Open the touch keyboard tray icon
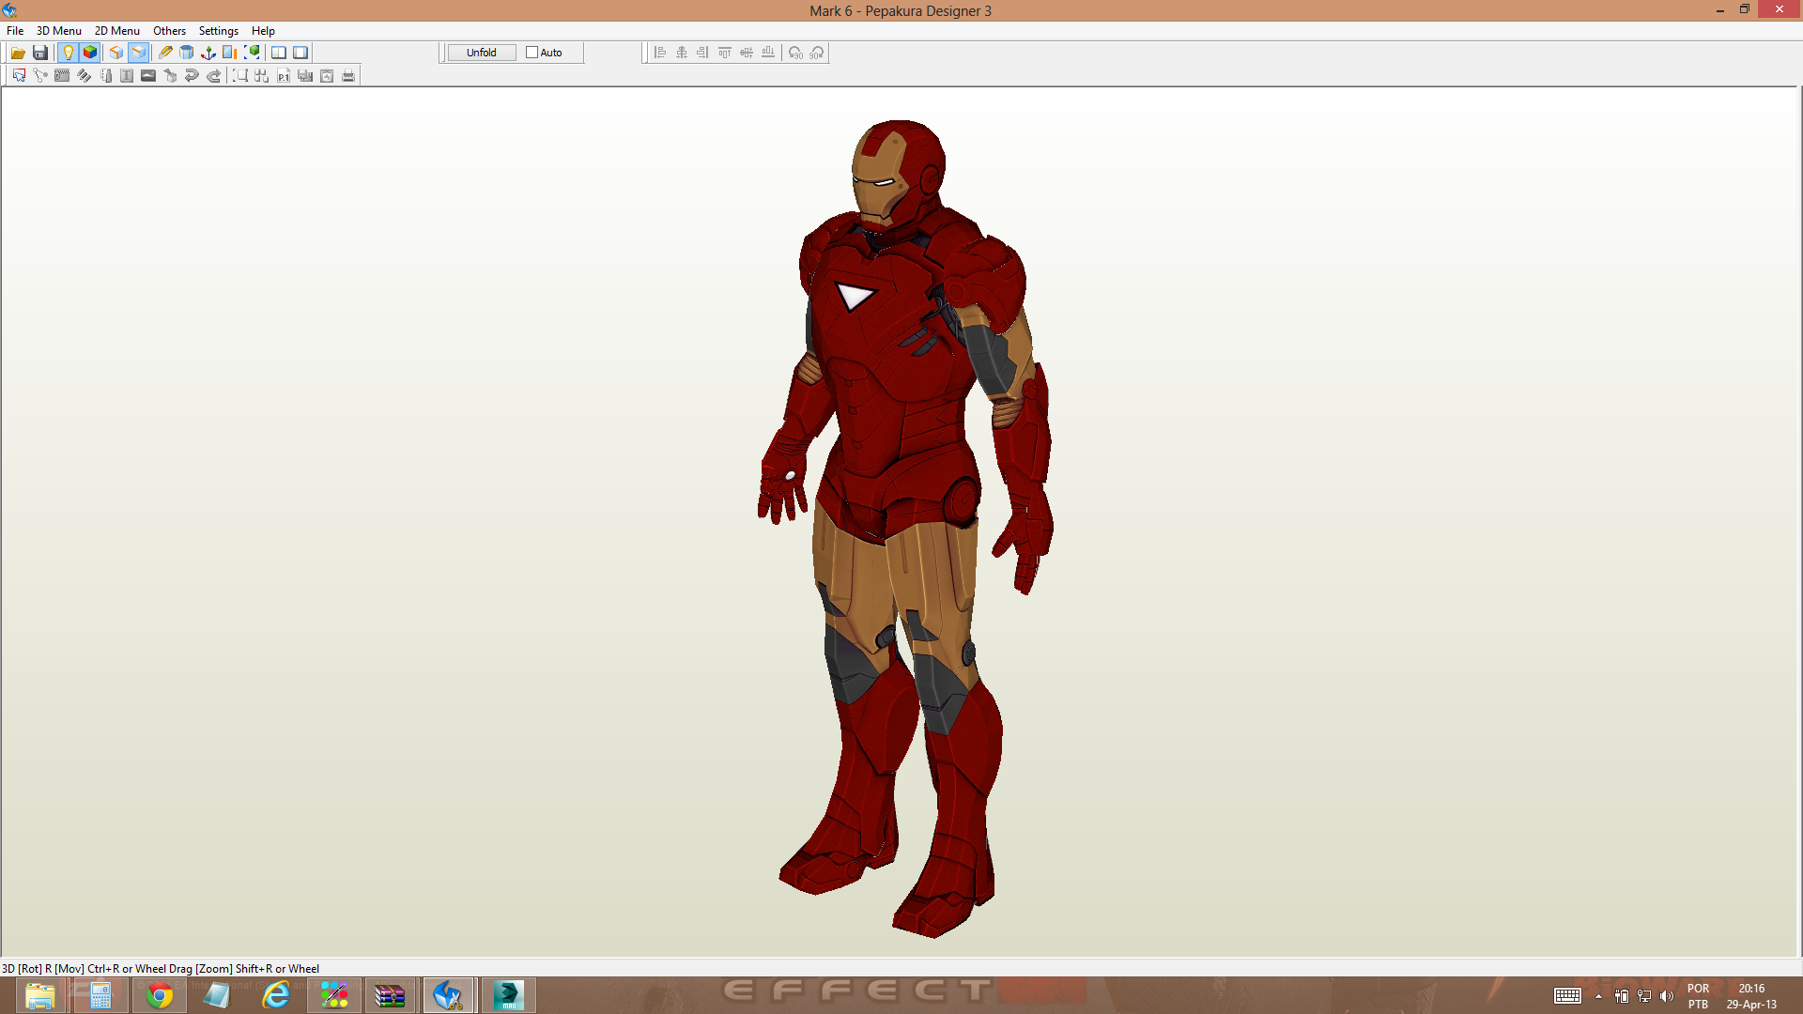 coord(1567,996)
